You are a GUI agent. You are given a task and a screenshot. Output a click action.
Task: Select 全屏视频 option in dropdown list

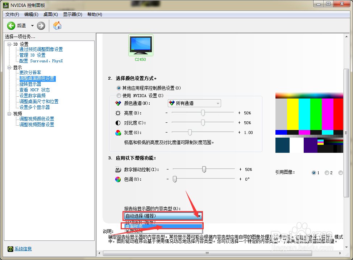[x=163, y=231]
